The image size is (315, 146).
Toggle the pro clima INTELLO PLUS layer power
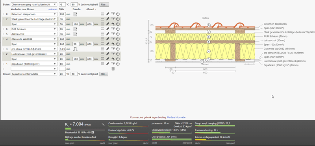pos(118,49)
